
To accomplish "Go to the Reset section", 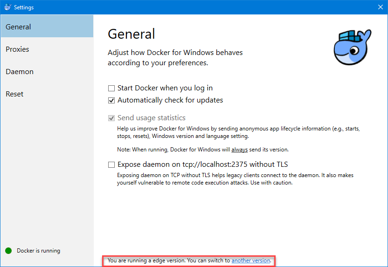I will point(47,94).
